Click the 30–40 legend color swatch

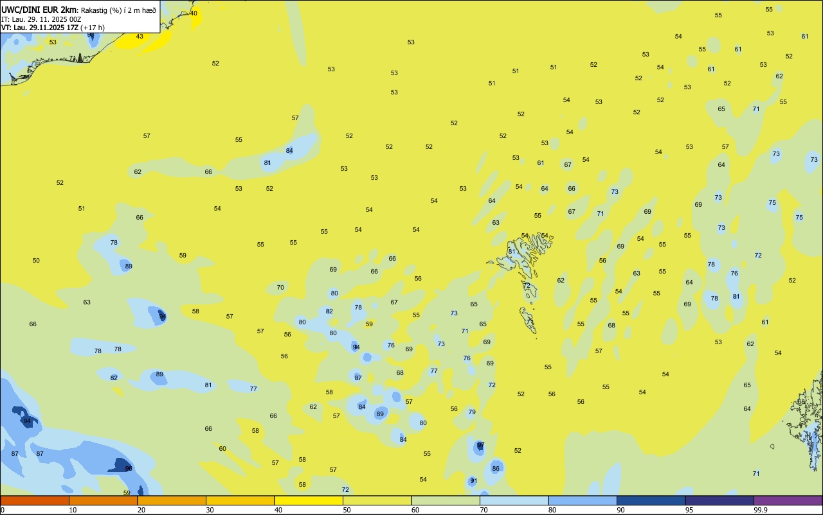point(240,500)
